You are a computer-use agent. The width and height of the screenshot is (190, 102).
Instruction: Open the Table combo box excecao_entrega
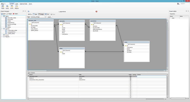[38, 17]
